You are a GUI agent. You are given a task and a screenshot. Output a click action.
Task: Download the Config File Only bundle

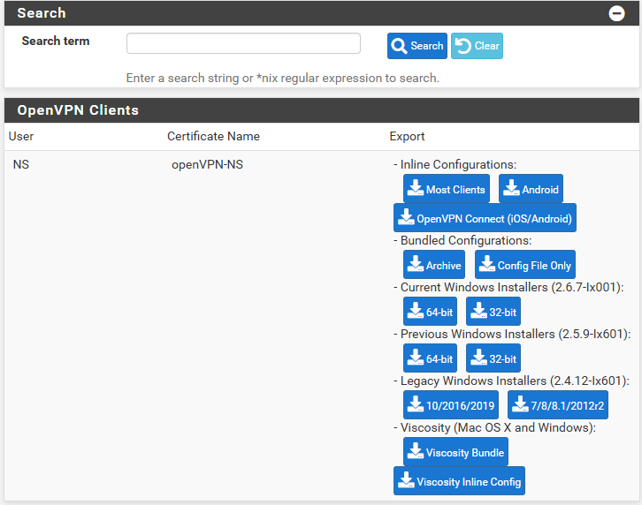pos(525,265)
